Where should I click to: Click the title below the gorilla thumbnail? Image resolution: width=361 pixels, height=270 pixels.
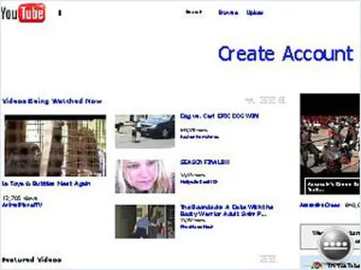click(x=46, y=184)
